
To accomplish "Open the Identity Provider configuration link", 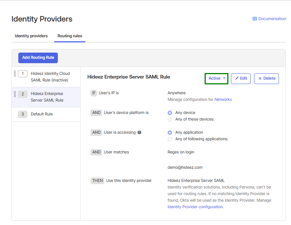I will click(195, 207).
